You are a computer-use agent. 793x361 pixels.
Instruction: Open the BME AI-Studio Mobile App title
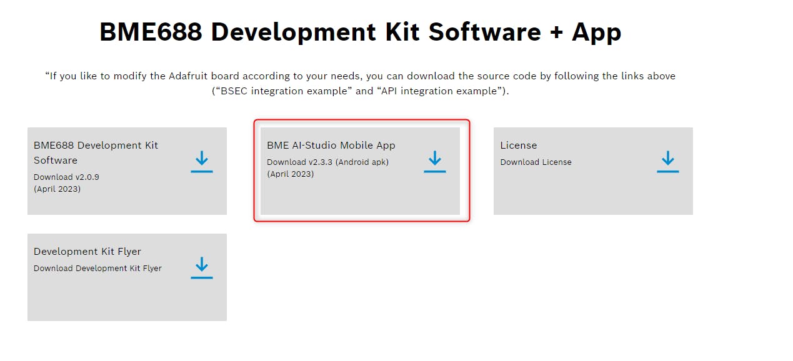[x=331, y=145]
